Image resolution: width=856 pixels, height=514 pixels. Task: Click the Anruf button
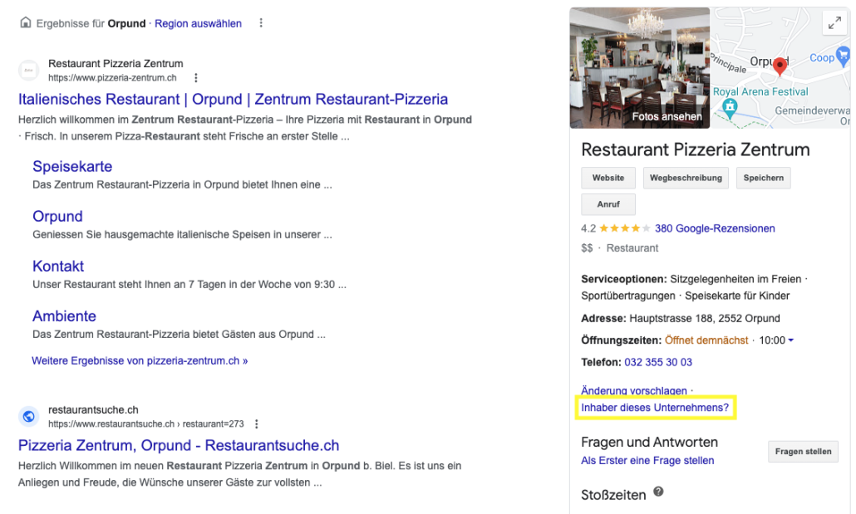608,204
